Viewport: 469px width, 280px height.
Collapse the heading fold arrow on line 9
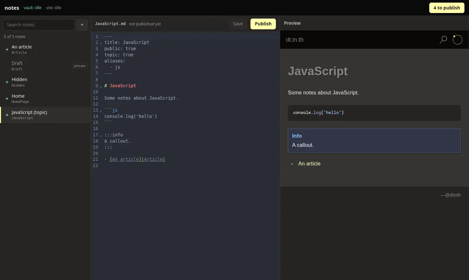point(101,86)
